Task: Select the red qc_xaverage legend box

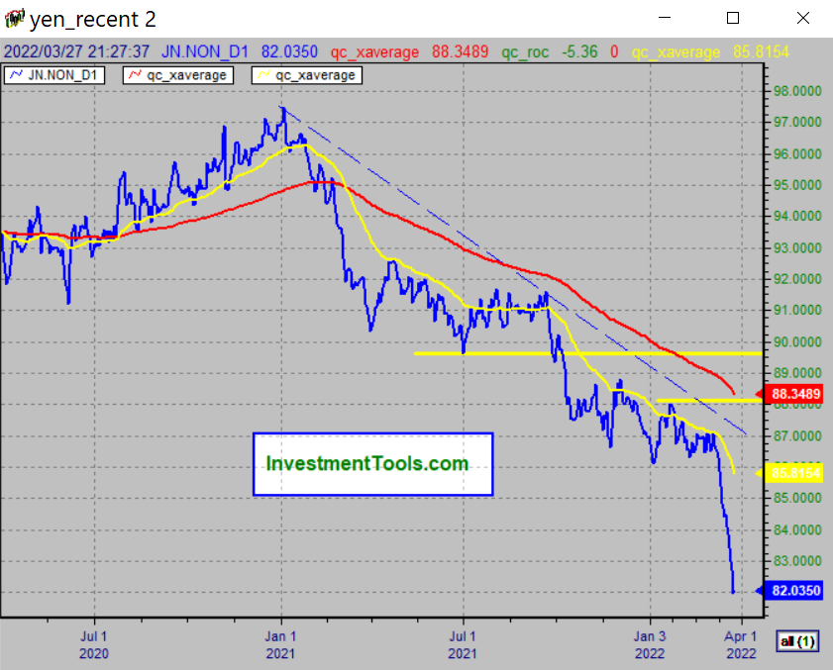Action: [x=178, y=75]
